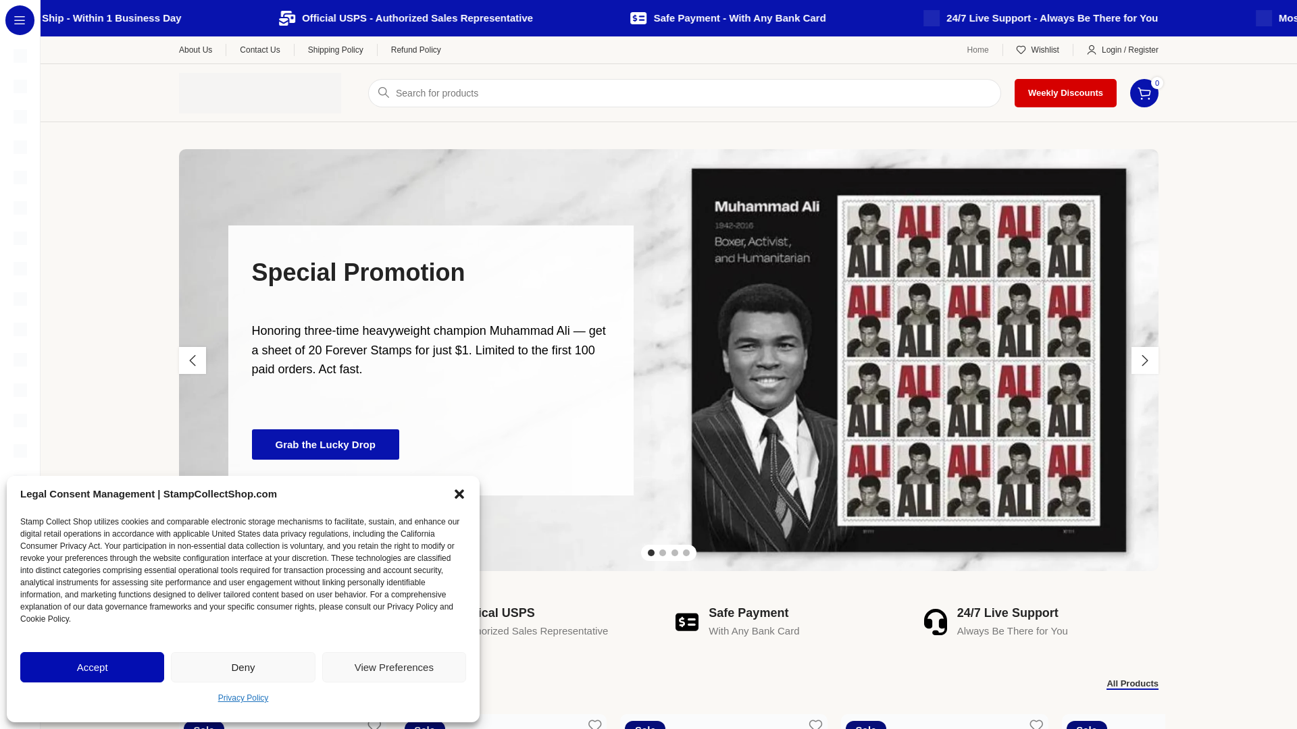Open Refund Policy page
Screen dimensions: 1297x729
point(416,50)
